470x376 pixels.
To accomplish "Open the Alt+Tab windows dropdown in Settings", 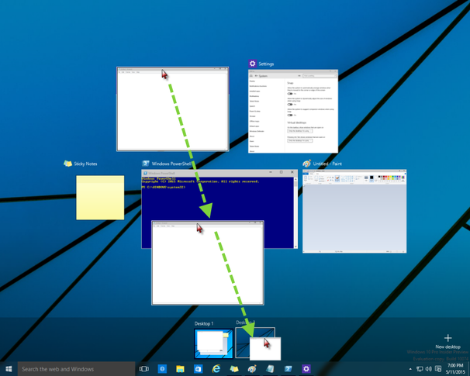I will click(299, 141).
